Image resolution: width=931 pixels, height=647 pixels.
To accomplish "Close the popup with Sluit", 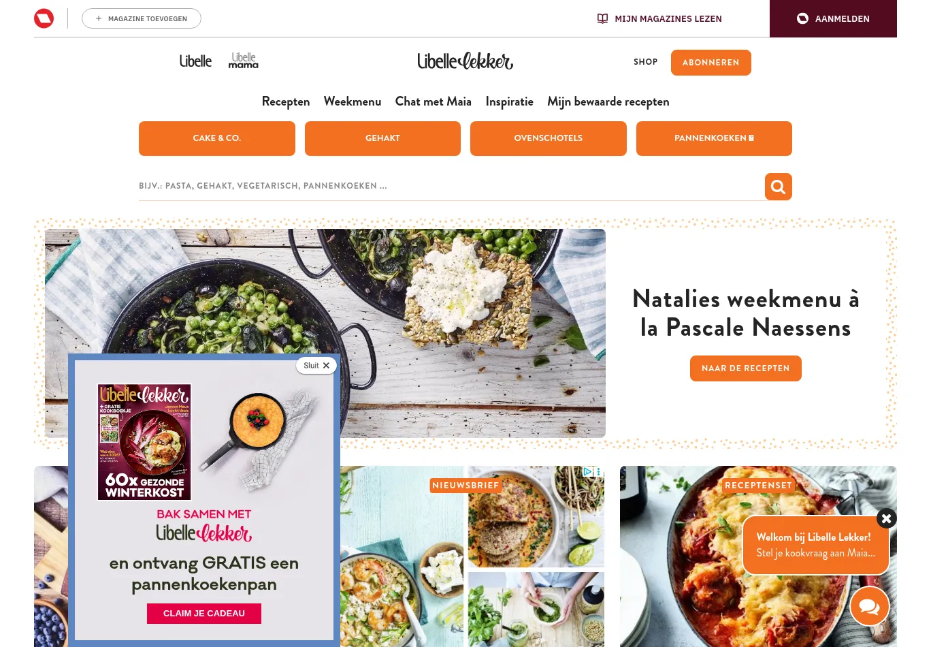I will [316, 366].
